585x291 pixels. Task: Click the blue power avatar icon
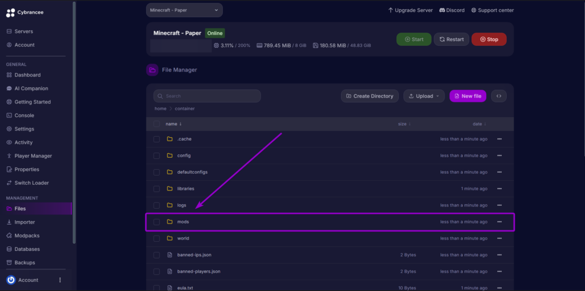11,280
